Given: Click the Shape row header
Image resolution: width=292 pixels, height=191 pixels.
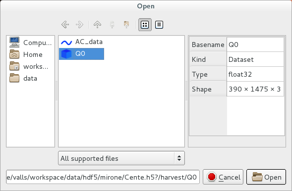Looking at the screenshot, I should 208,89.
